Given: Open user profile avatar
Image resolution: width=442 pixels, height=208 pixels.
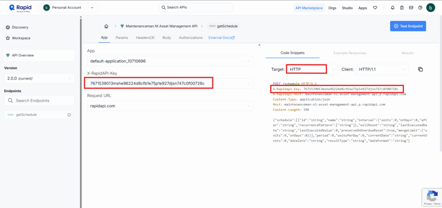Looking at the screenshot, I should 431,8.
